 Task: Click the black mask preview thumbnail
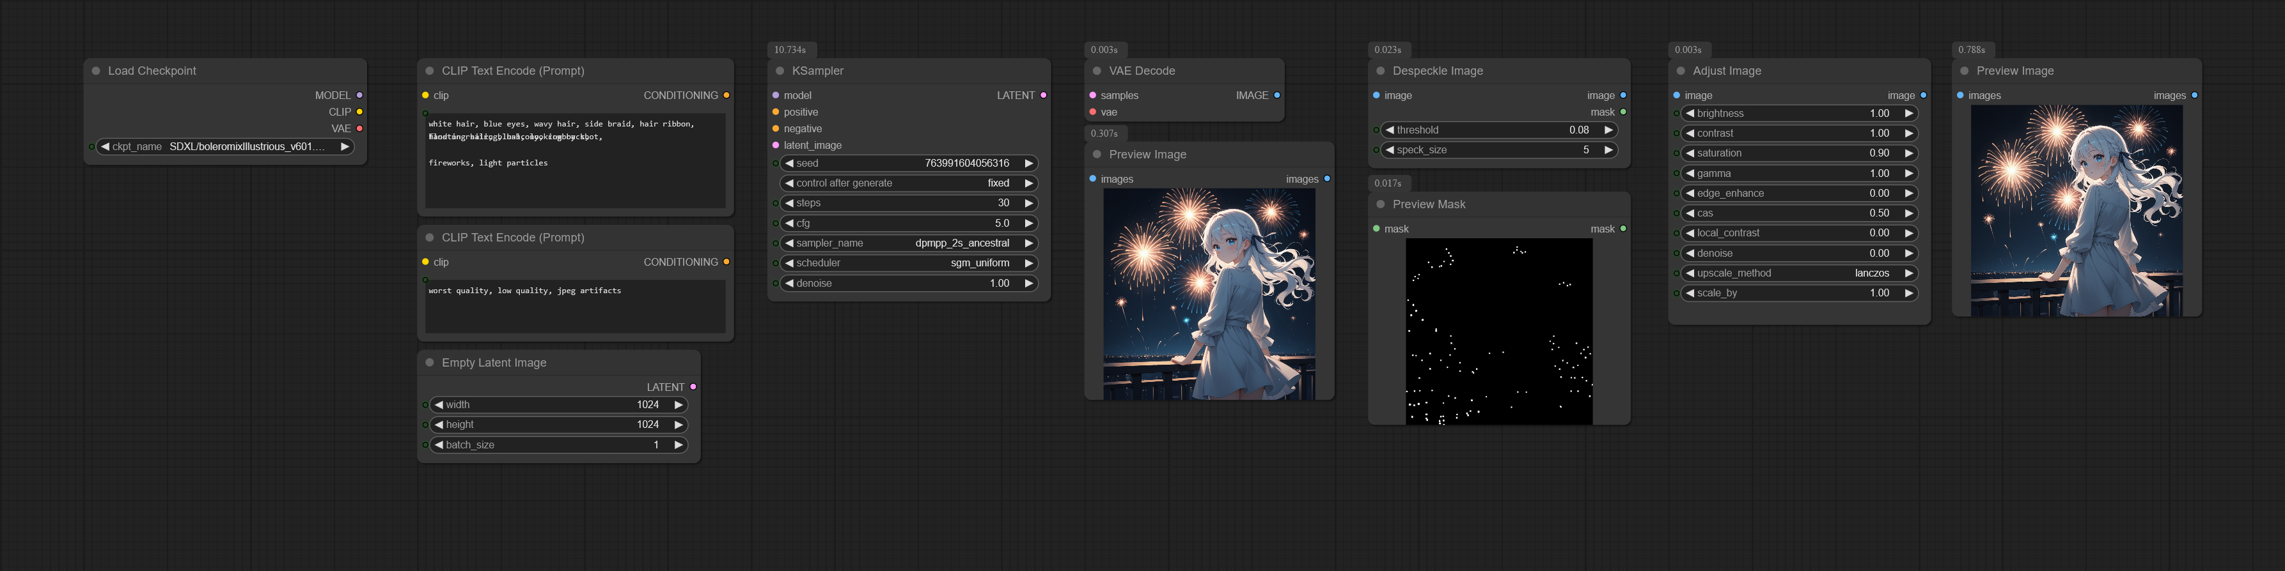pyautogui.click(x=1499, y=331)
